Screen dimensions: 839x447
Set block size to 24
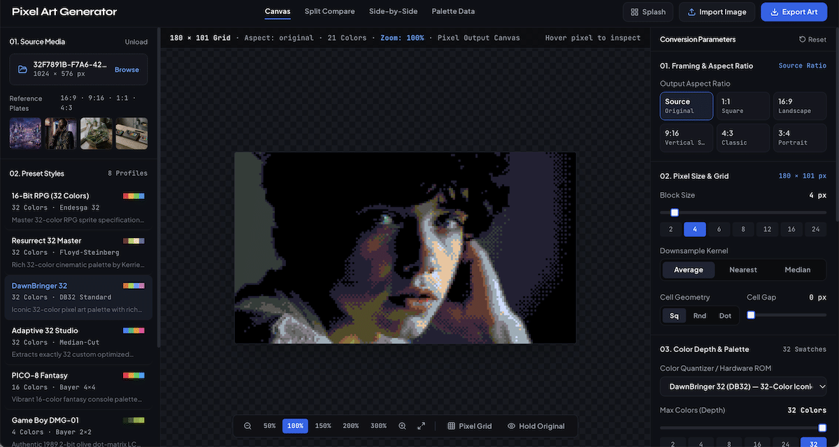816,229
